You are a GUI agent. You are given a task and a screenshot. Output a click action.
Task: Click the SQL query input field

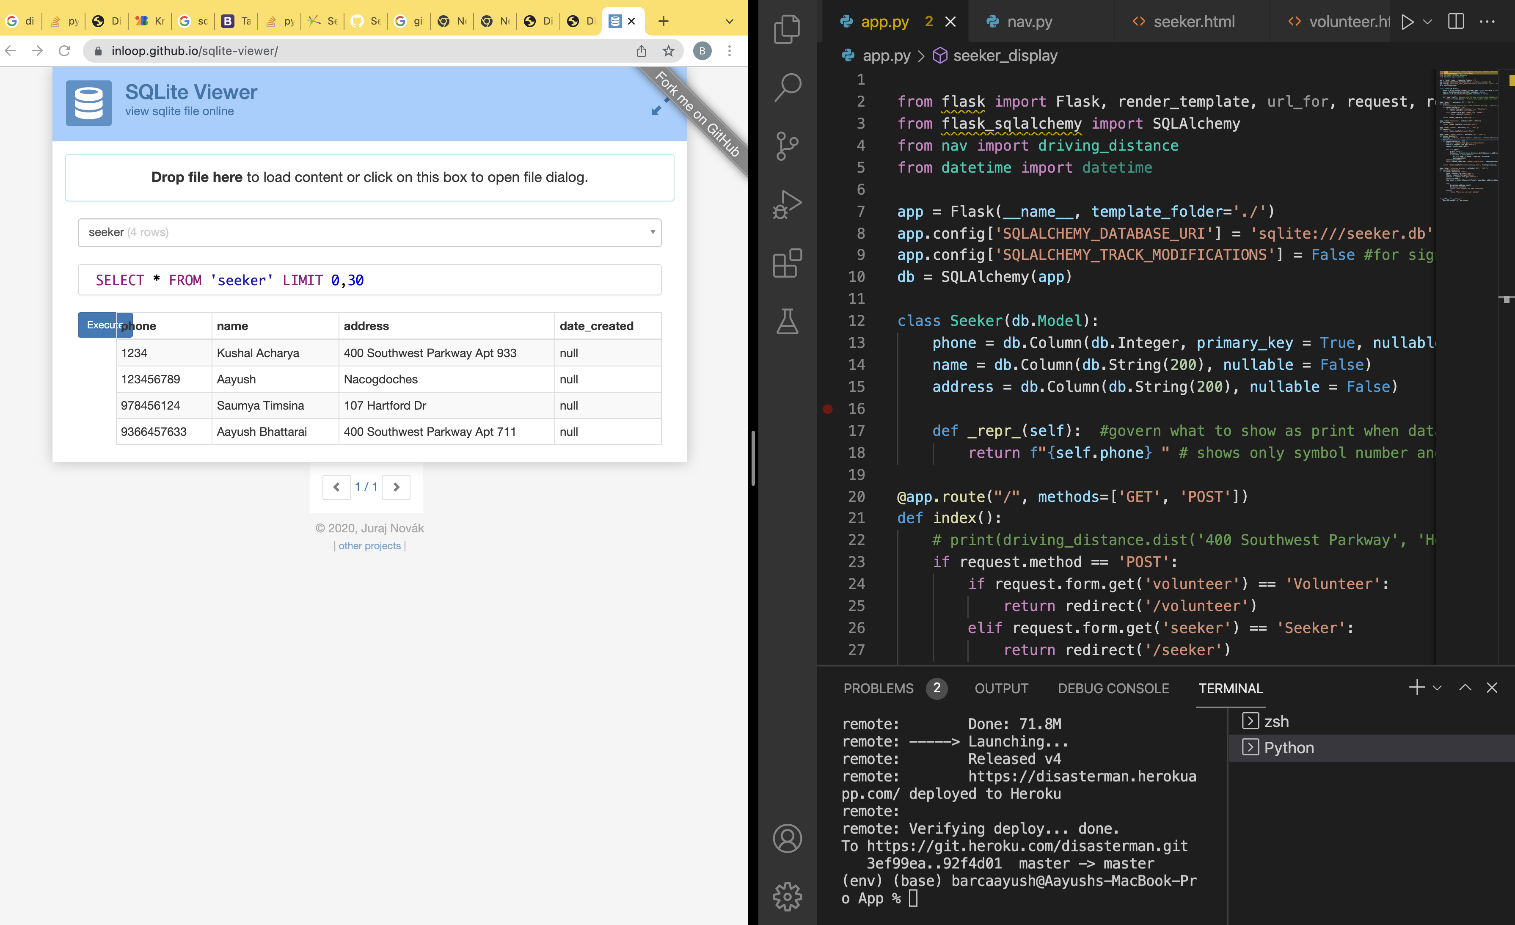coord(369,280)
